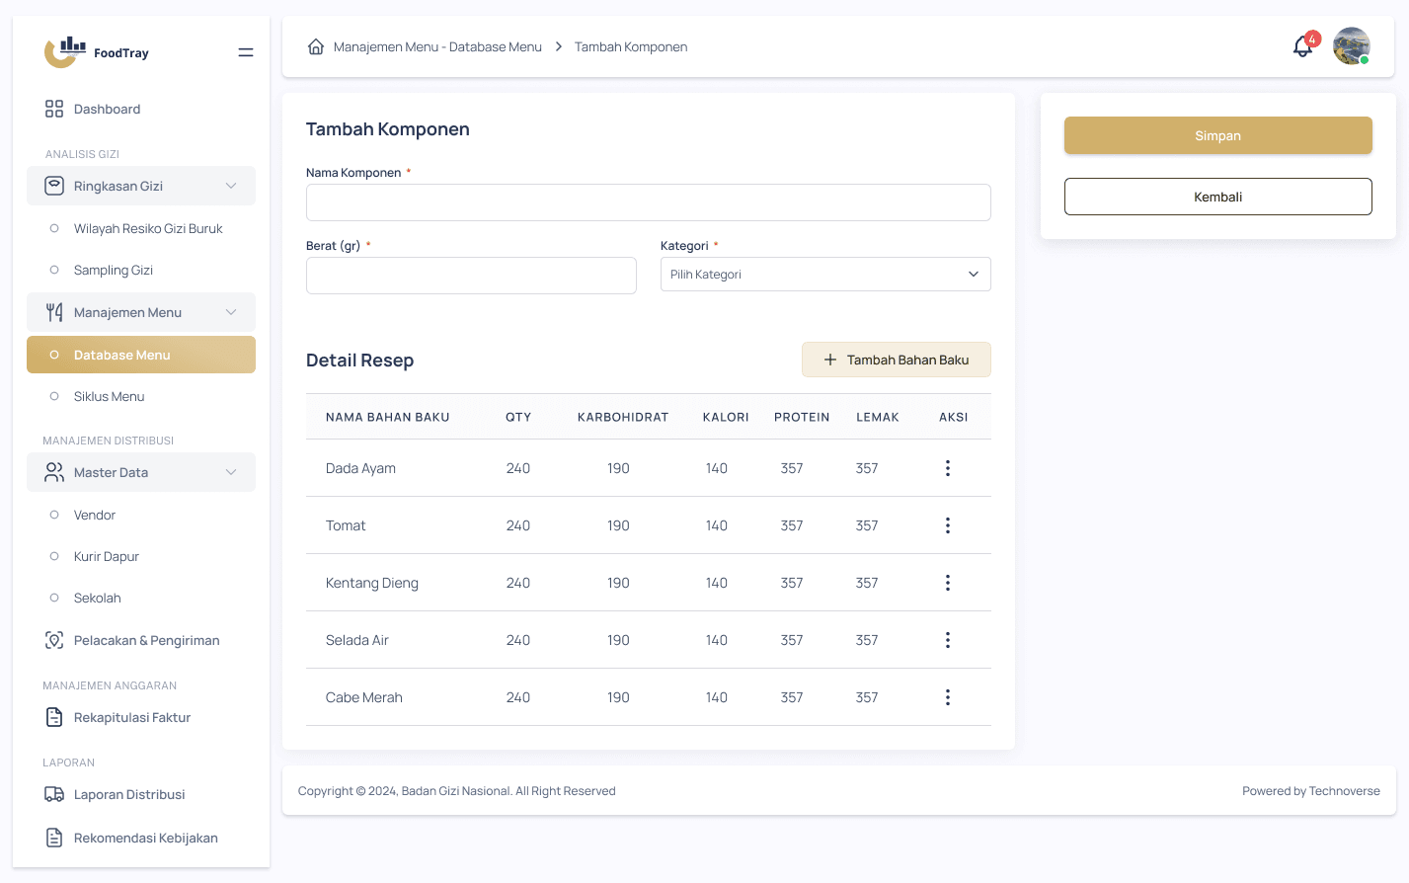Open three-dot menu for Tomat row

[947, 525]
